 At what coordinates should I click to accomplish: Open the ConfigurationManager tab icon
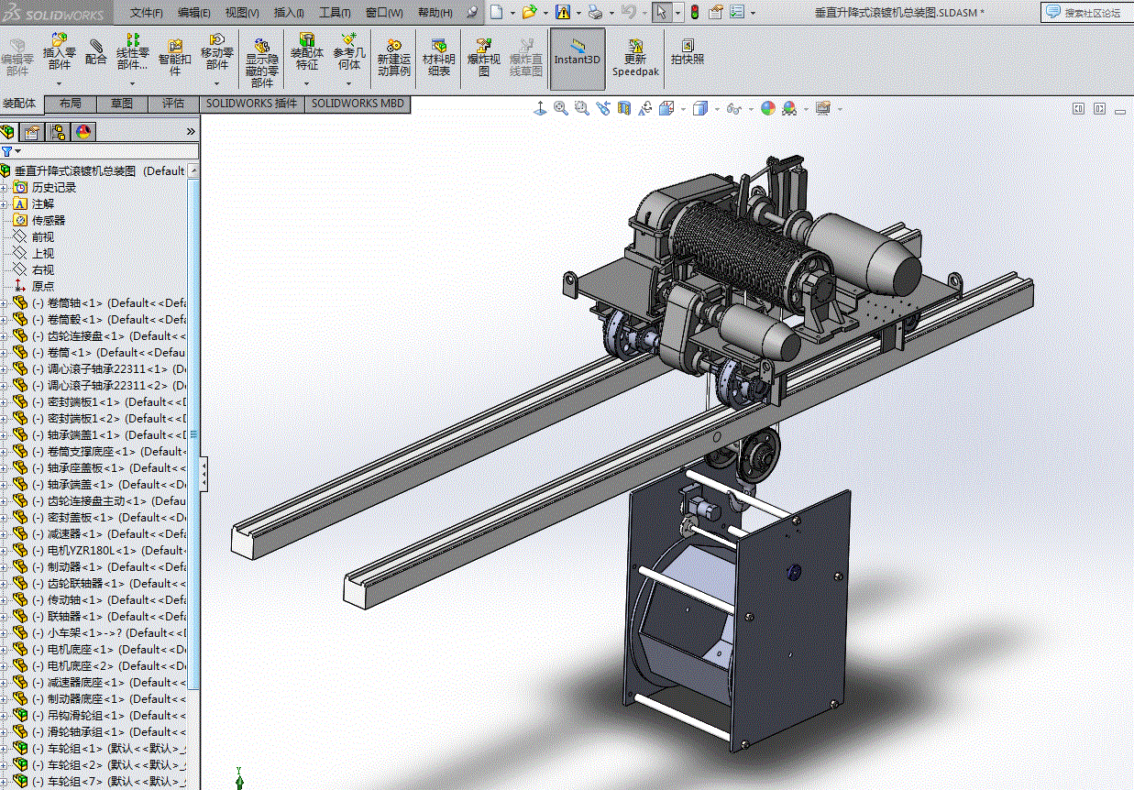coord(58,132)
